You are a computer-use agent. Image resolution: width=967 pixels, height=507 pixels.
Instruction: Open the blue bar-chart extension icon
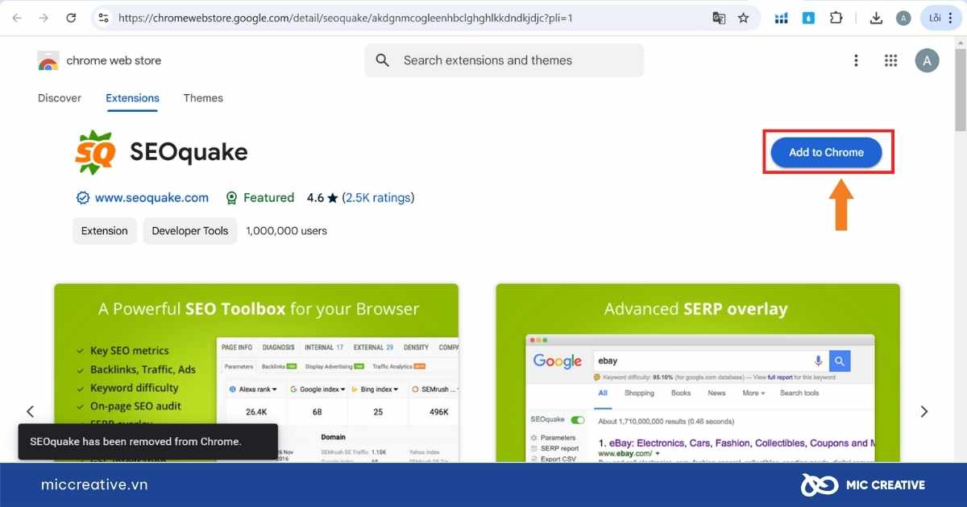point(781,18)
